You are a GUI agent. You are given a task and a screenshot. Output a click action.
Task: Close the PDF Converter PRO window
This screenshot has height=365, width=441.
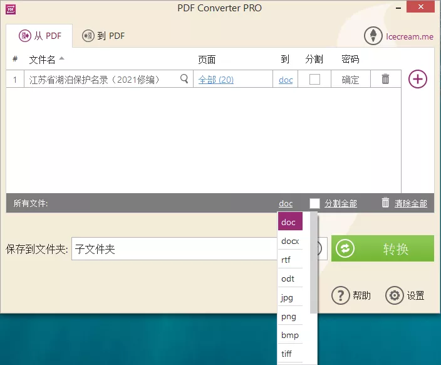(x=421, y=6)
